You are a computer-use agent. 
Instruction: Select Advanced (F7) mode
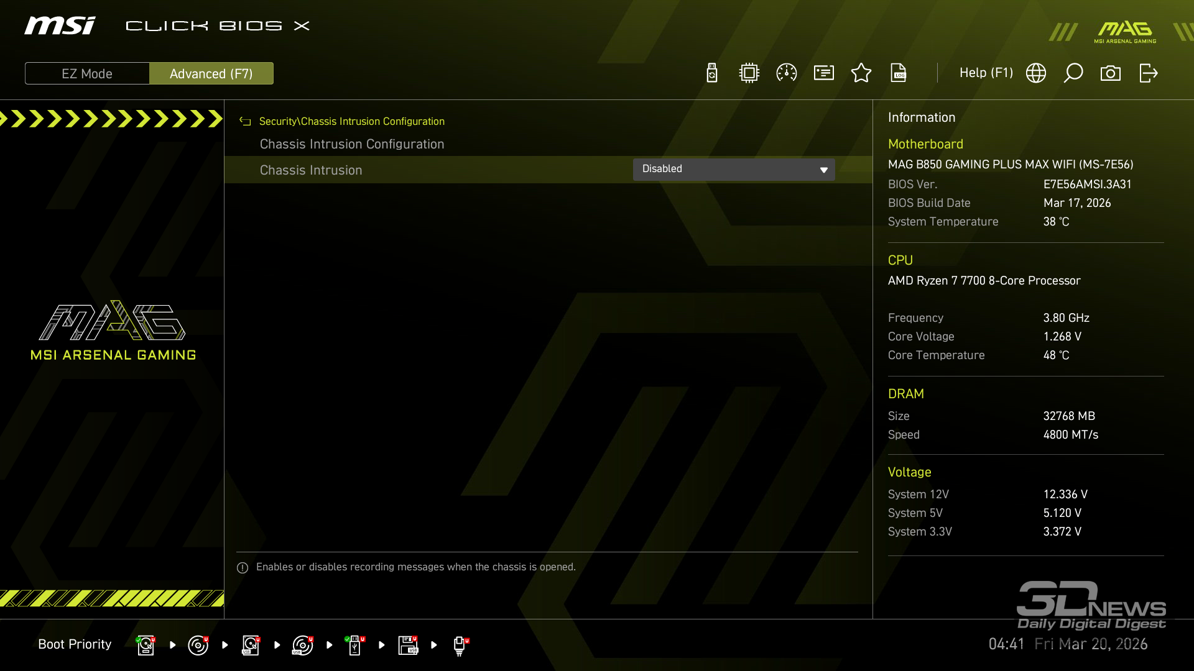[211, 73]
